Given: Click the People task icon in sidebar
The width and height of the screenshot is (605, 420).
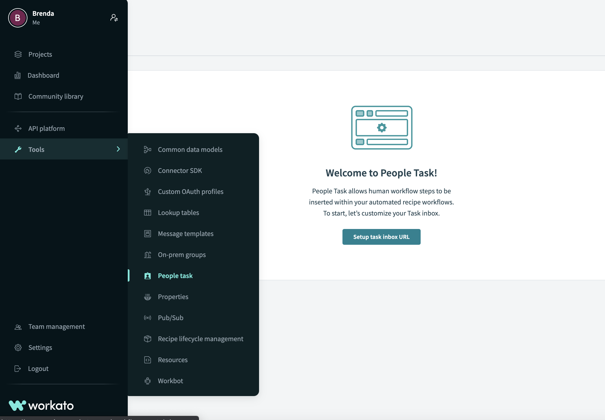Looking at the screenshot, I should coord(147,275).
